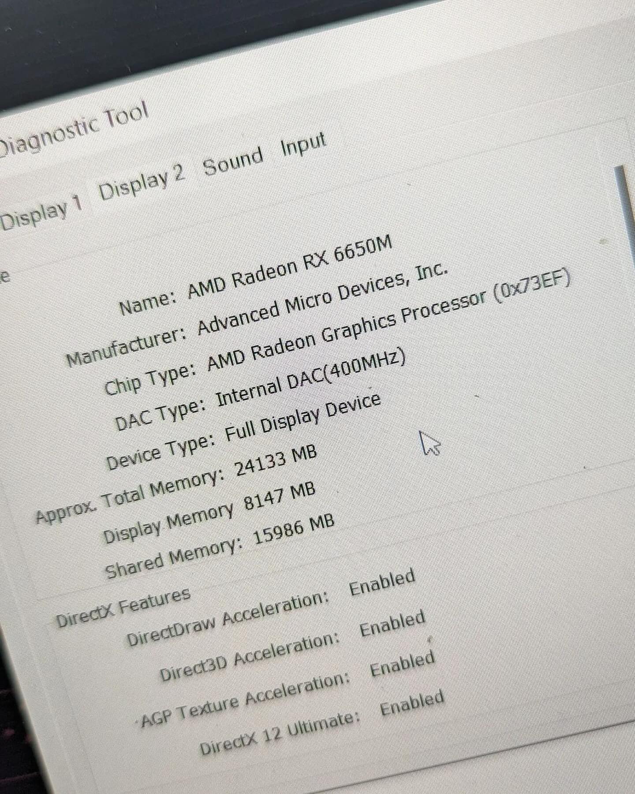Image resolution: width=635 pixels, height=794 pixels.
Task: Switch to the Display 1 tab
Action: point(41,213)
